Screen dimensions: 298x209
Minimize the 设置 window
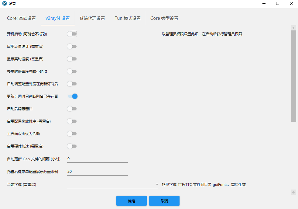point(264,3)
